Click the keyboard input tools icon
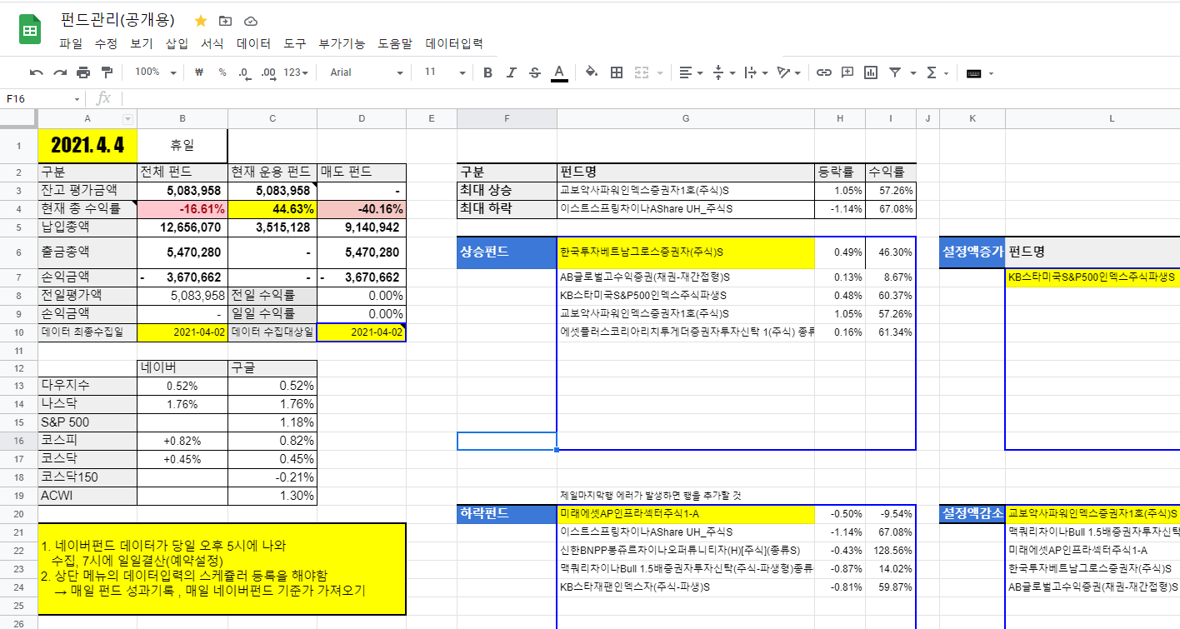This screenshot has width=1180, height=629. (x=973, y=73)
